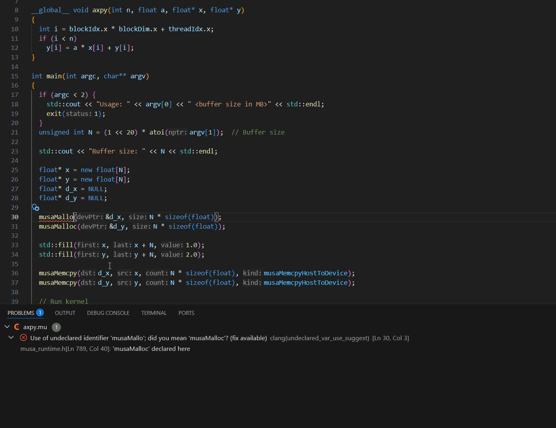Viewport: 556px width, 428px height.
Task: Select the axpy.mu file entry in Problems
Action: 35,327
